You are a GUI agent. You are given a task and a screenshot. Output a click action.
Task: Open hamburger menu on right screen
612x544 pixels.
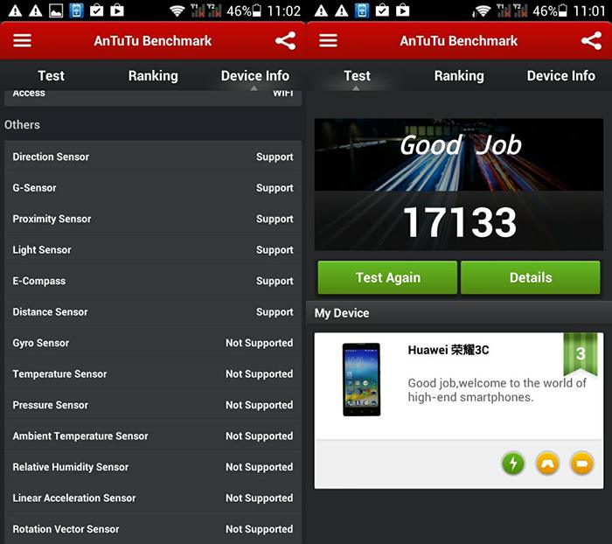coord(328,40)
